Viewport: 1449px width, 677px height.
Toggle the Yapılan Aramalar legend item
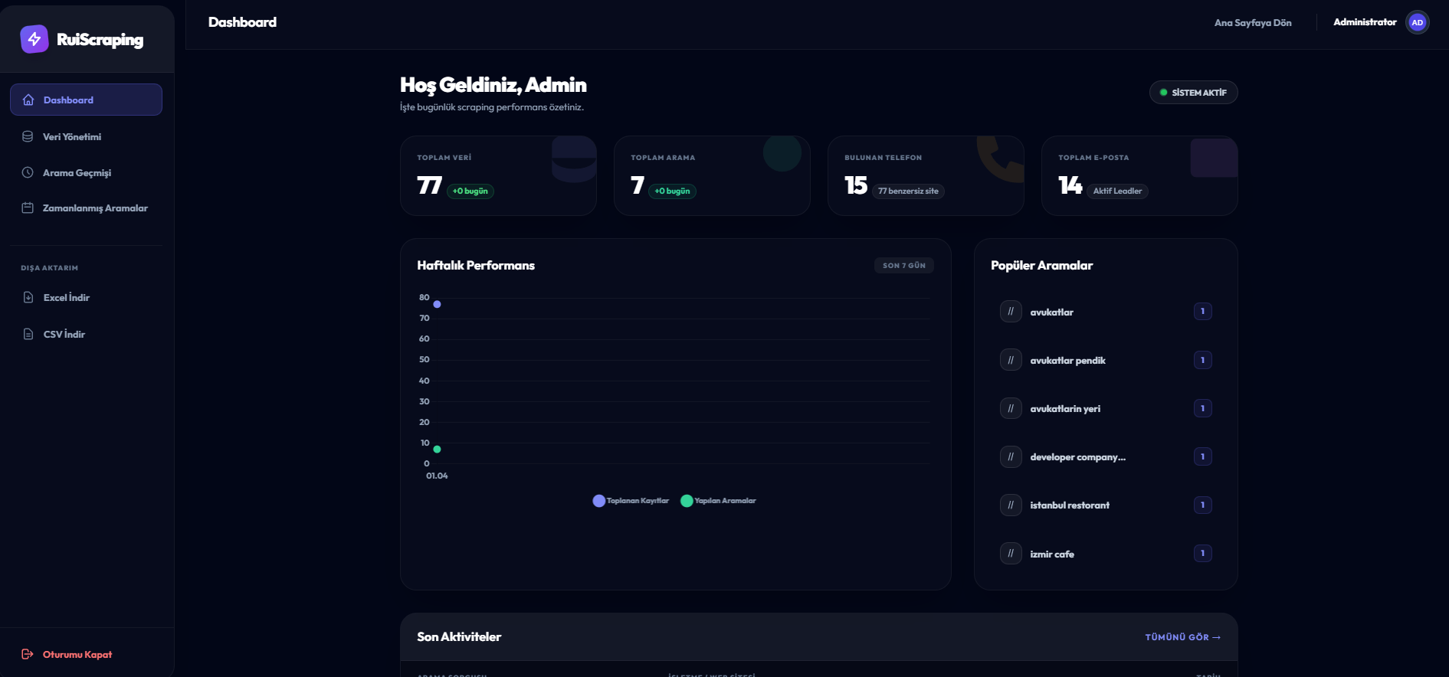[718, 501]
